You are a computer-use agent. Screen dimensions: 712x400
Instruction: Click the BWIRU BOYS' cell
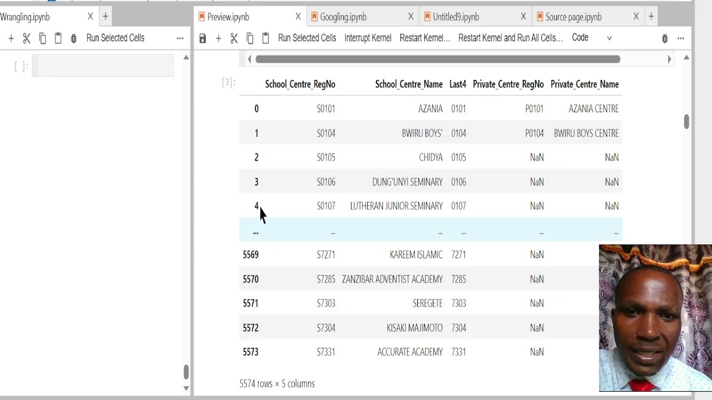[x=422, y=133]
